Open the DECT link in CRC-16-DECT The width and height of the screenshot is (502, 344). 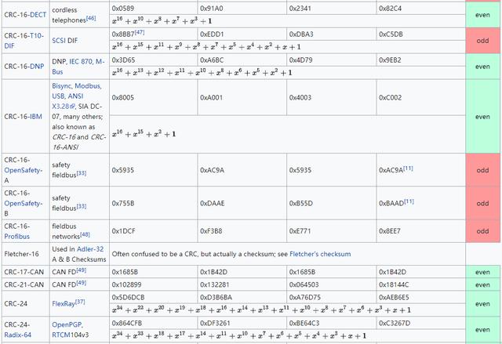coord(38,15)
